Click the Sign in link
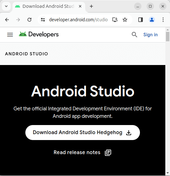 [151, 35]
